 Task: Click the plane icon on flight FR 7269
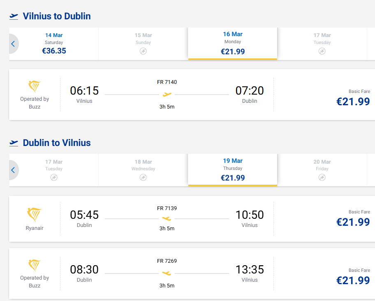167,273
